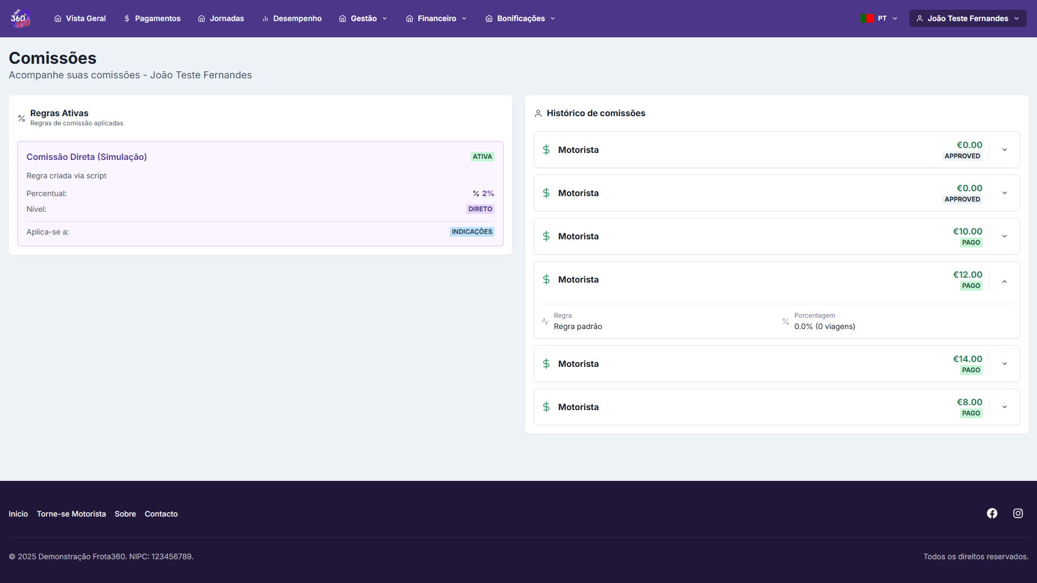Open João Teste Fernandes user menu
The height and width of the screenshot is (583, 1037).
point(967,18)
